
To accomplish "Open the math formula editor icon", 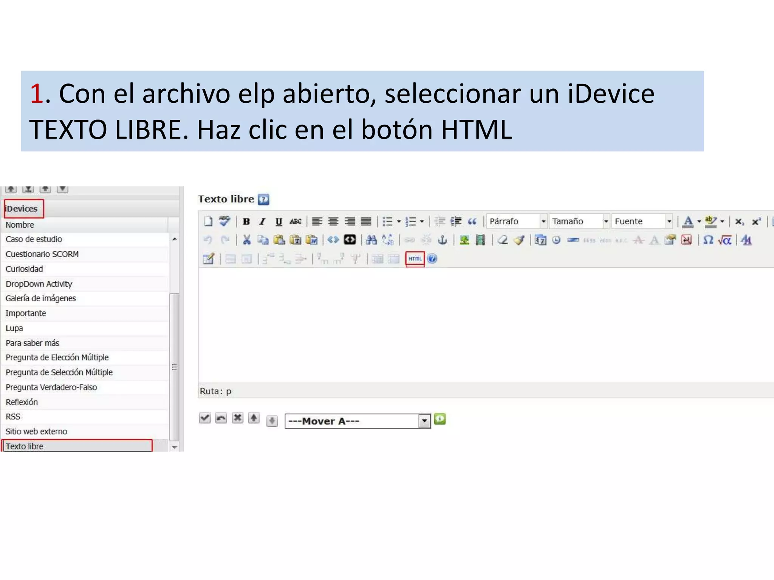I will click(x=724, y=240).
